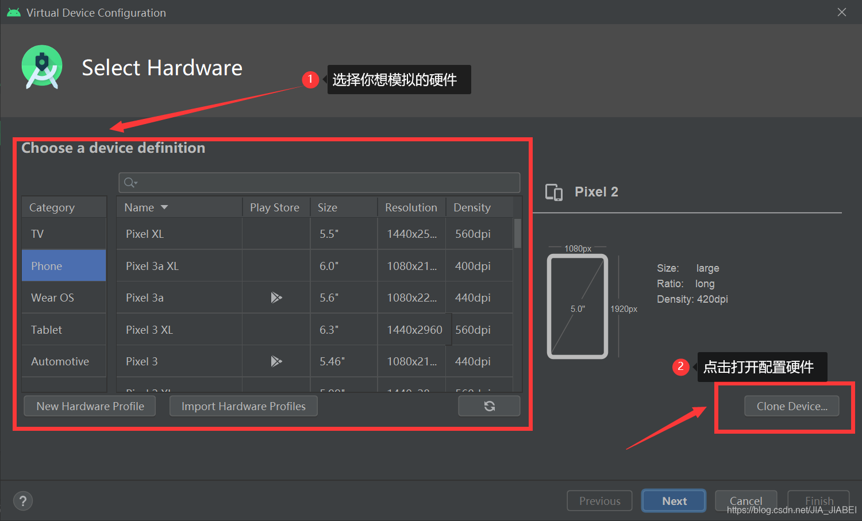Click Import Hardware Profiles button
The image size is (862, 521).
[244, 406]
